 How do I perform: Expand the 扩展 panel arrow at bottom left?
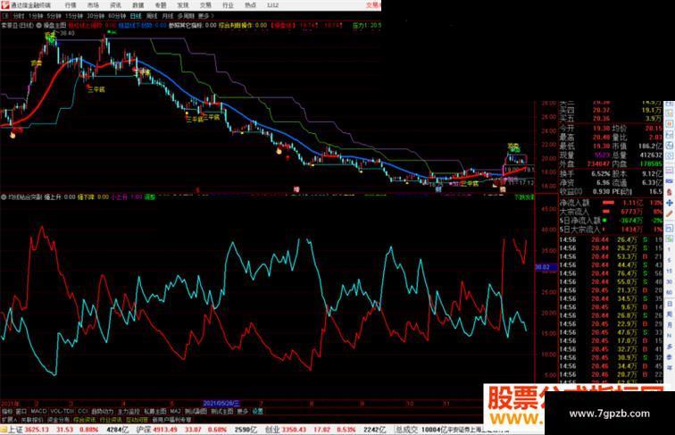point(9,420)
